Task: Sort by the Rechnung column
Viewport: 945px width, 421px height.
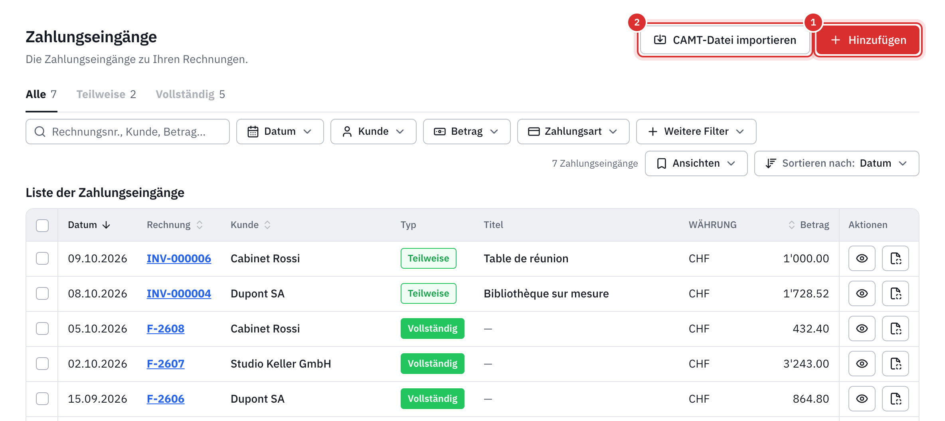Action: tap(175, 225)
